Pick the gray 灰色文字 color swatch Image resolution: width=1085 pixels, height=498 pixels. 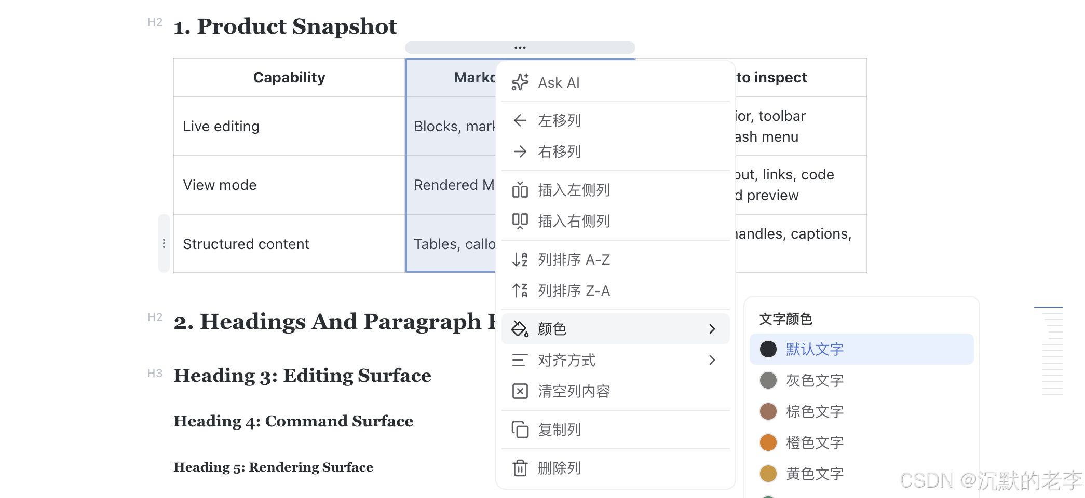pos(768,380)
